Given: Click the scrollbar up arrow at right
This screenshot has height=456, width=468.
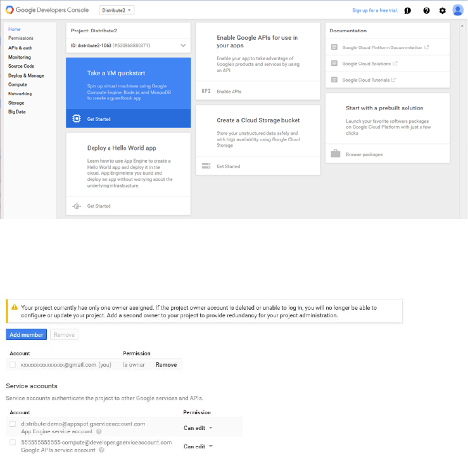Looking at the screenshot, I should pyautogui.click(x=462, y=26).
